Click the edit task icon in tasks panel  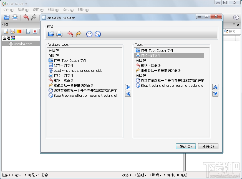[28, 31]
